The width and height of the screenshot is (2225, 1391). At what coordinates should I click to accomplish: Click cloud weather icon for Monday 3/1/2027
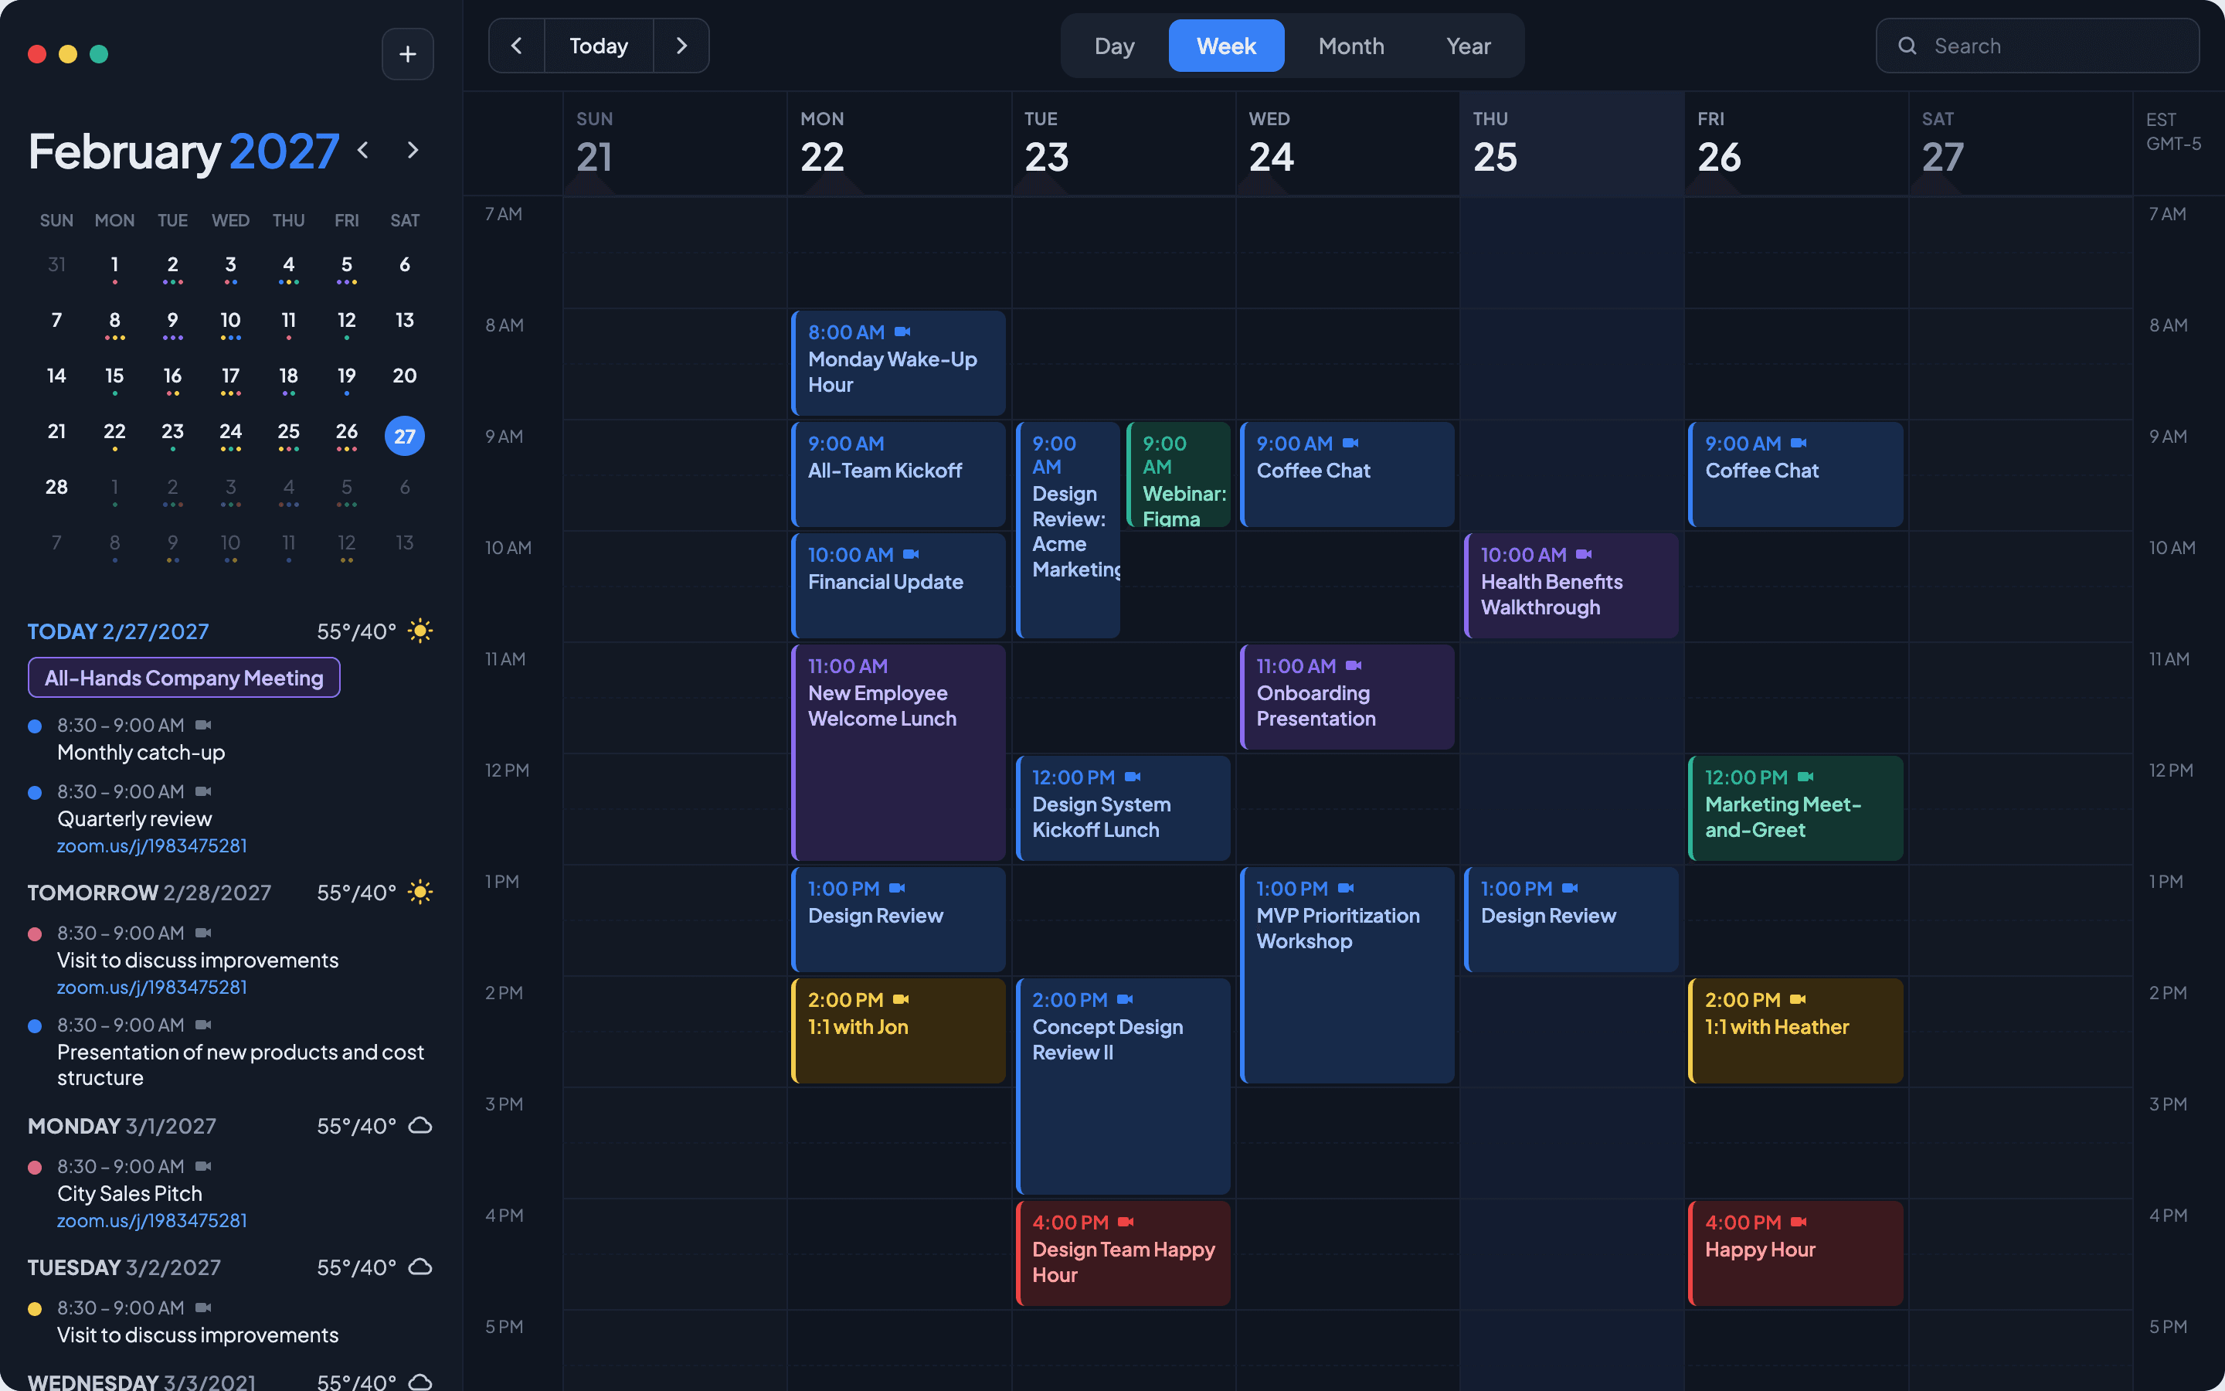420,1125
